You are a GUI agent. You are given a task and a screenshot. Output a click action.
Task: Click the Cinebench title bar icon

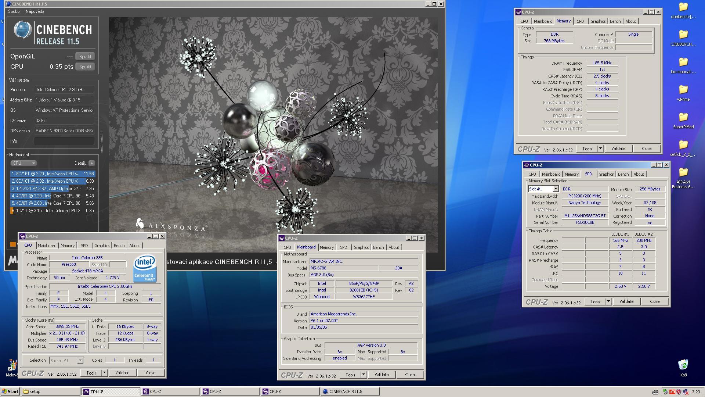pyautogui.click(x=8, y=4)
